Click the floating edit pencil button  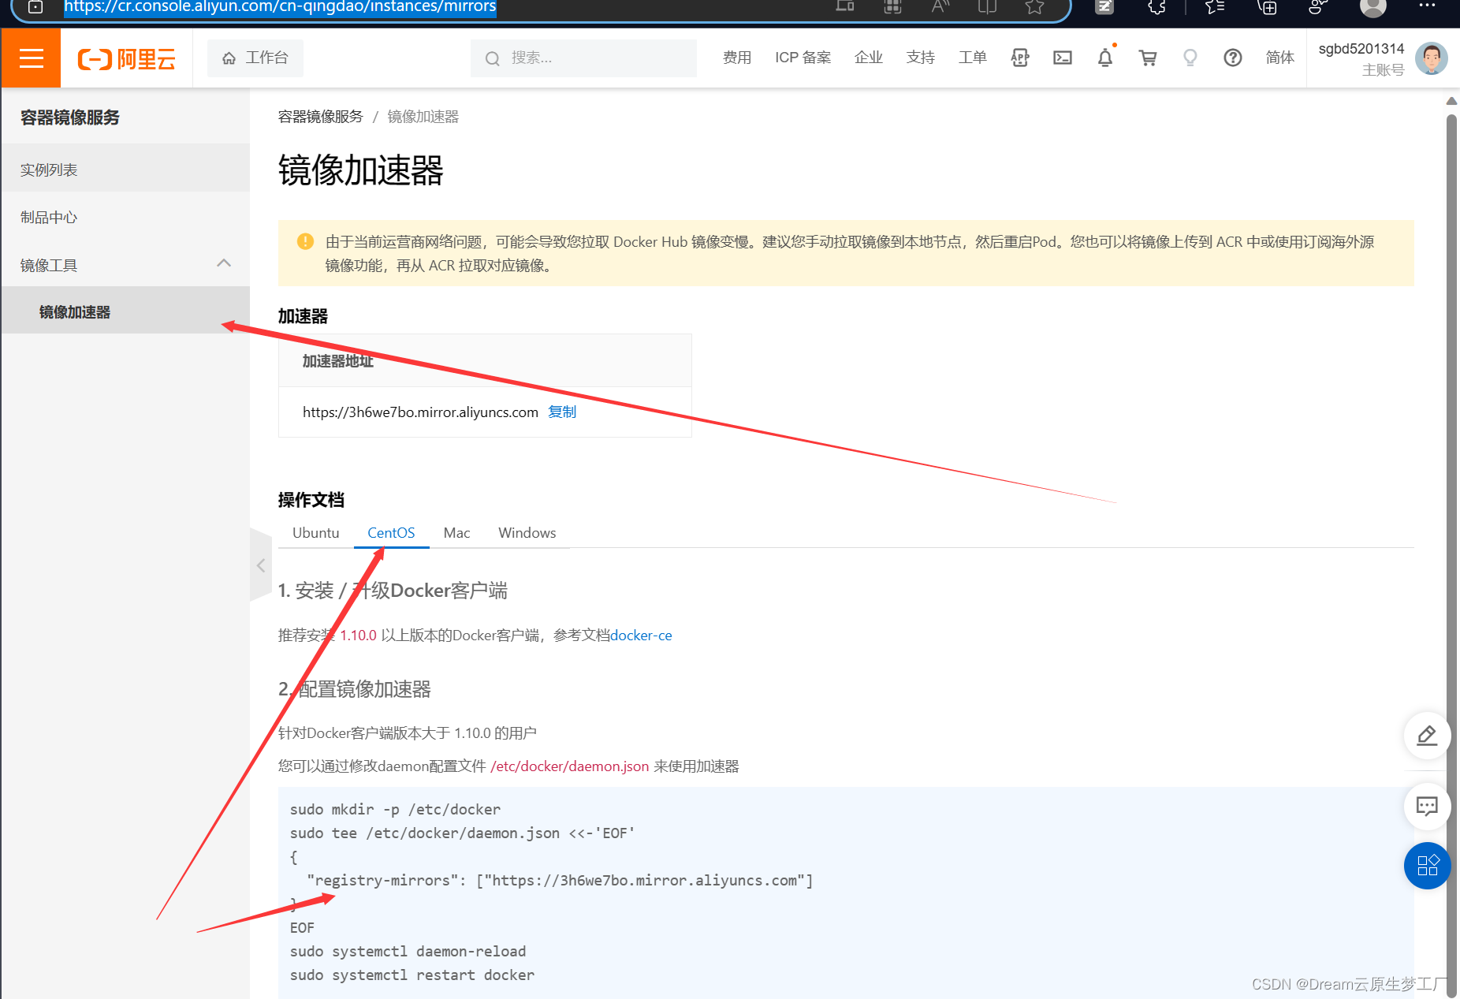(x=1427, y=736)
